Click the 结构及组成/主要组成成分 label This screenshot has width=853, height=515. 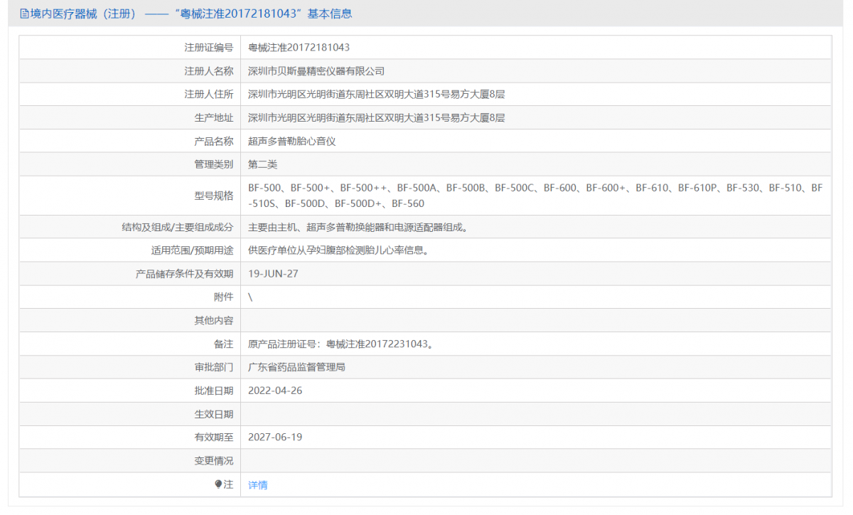(177, 228)
